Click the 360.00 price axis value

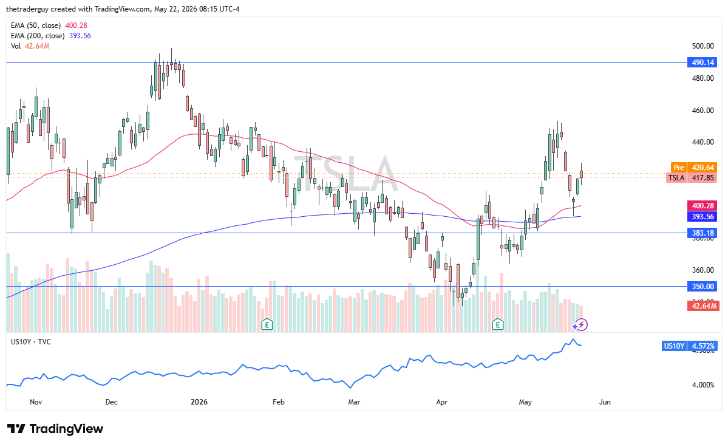coord(703,270)
